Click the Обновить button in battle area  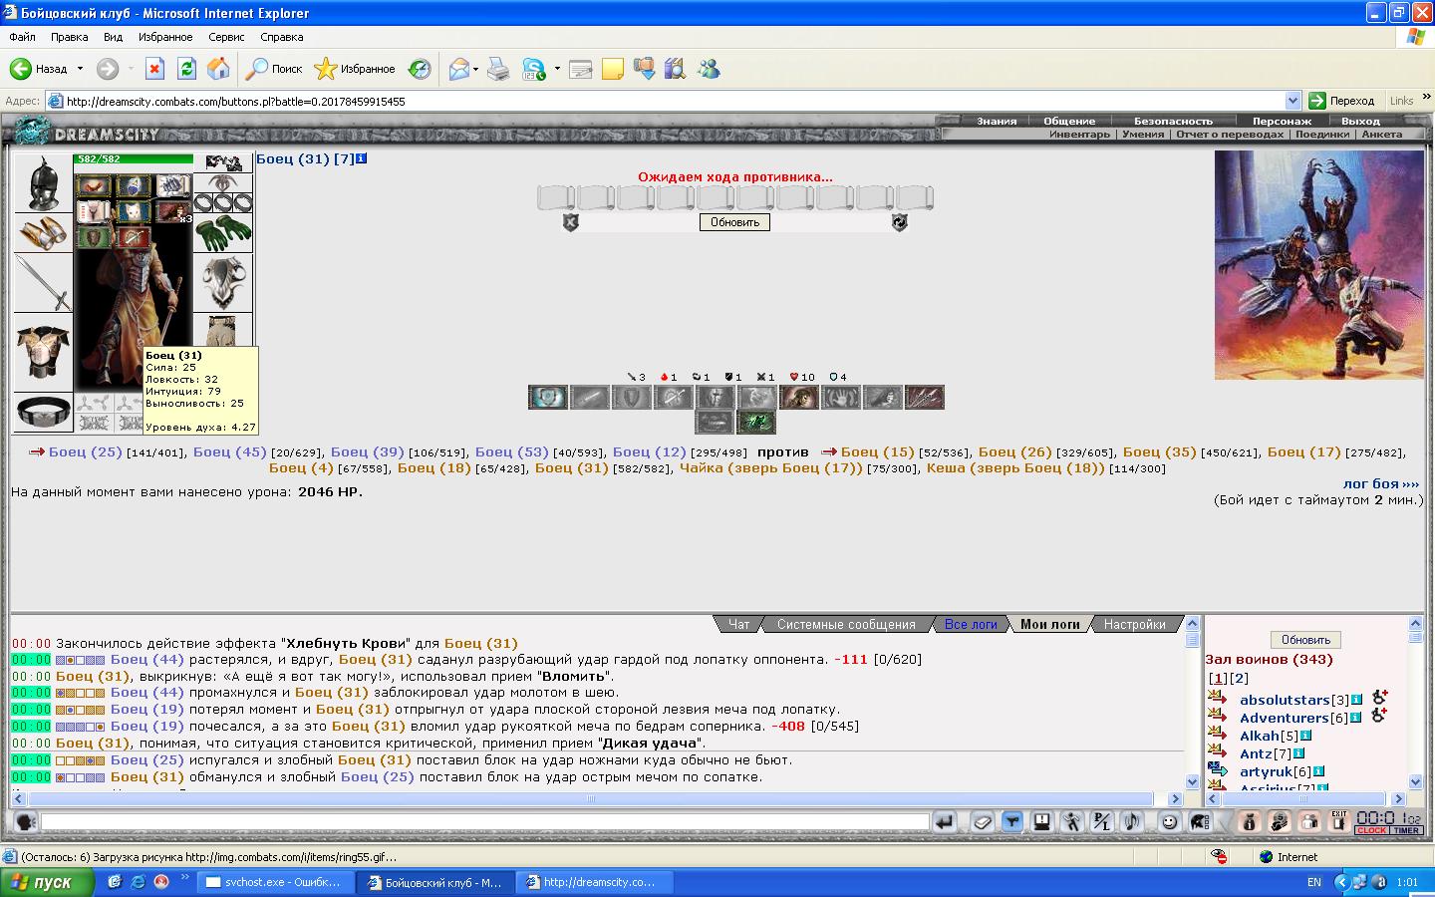734,222
